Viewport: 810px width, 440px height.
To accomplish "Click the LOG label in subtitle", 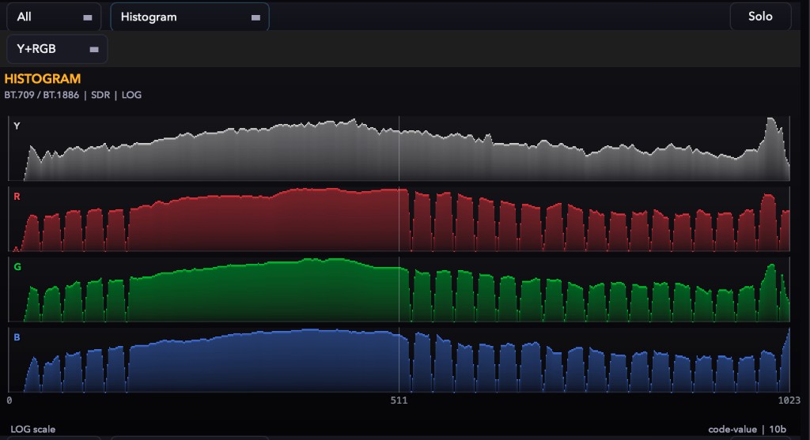I will (131, 95).
